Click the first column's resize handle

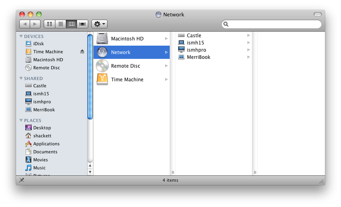[x=173, y=172]
